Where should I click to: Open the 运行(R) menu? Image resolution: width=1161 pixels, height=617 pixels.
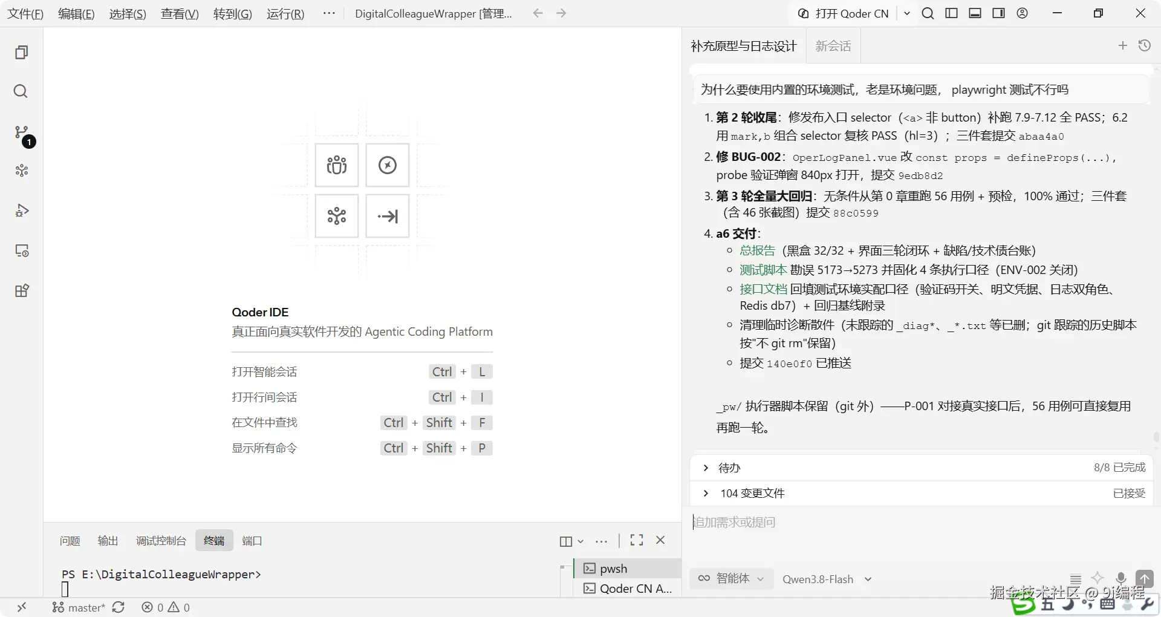pyautogui.click(x=285, y=14)
